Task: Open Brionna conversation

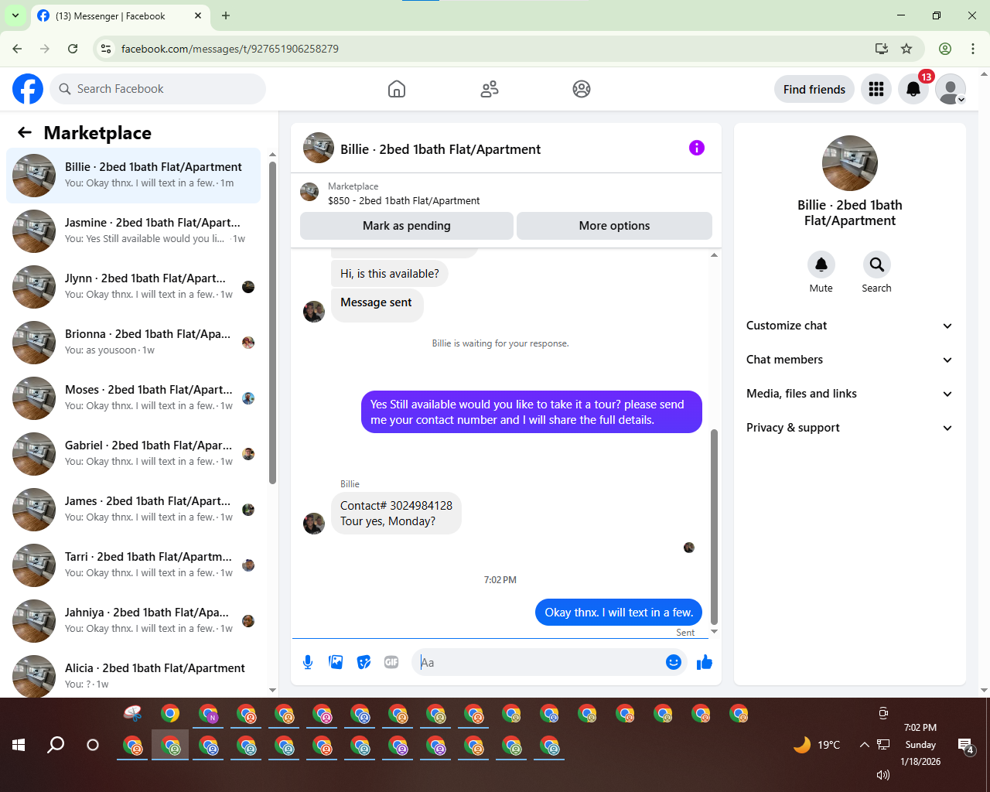Action: (x=133, y=343)
